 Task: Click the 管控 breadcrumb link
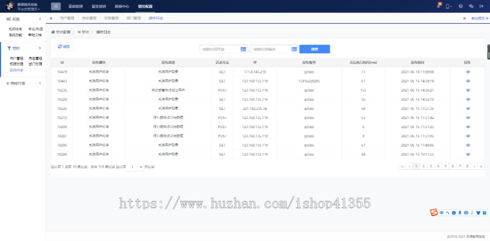(x=83, y=32)
